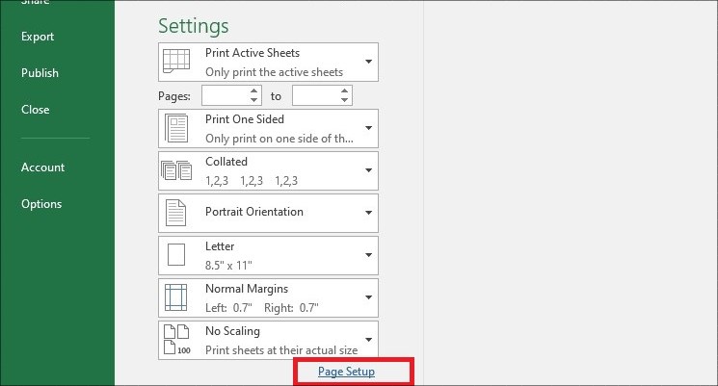This screenshot has height=386, width=718.
Task: Click the Pages start number field
Action: [225, 95]
